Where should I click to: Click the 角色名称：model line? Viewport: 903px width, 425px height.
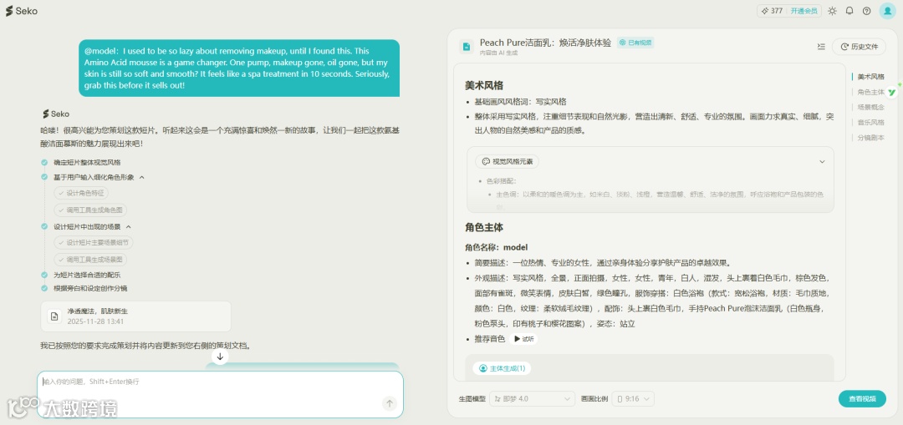496,248
